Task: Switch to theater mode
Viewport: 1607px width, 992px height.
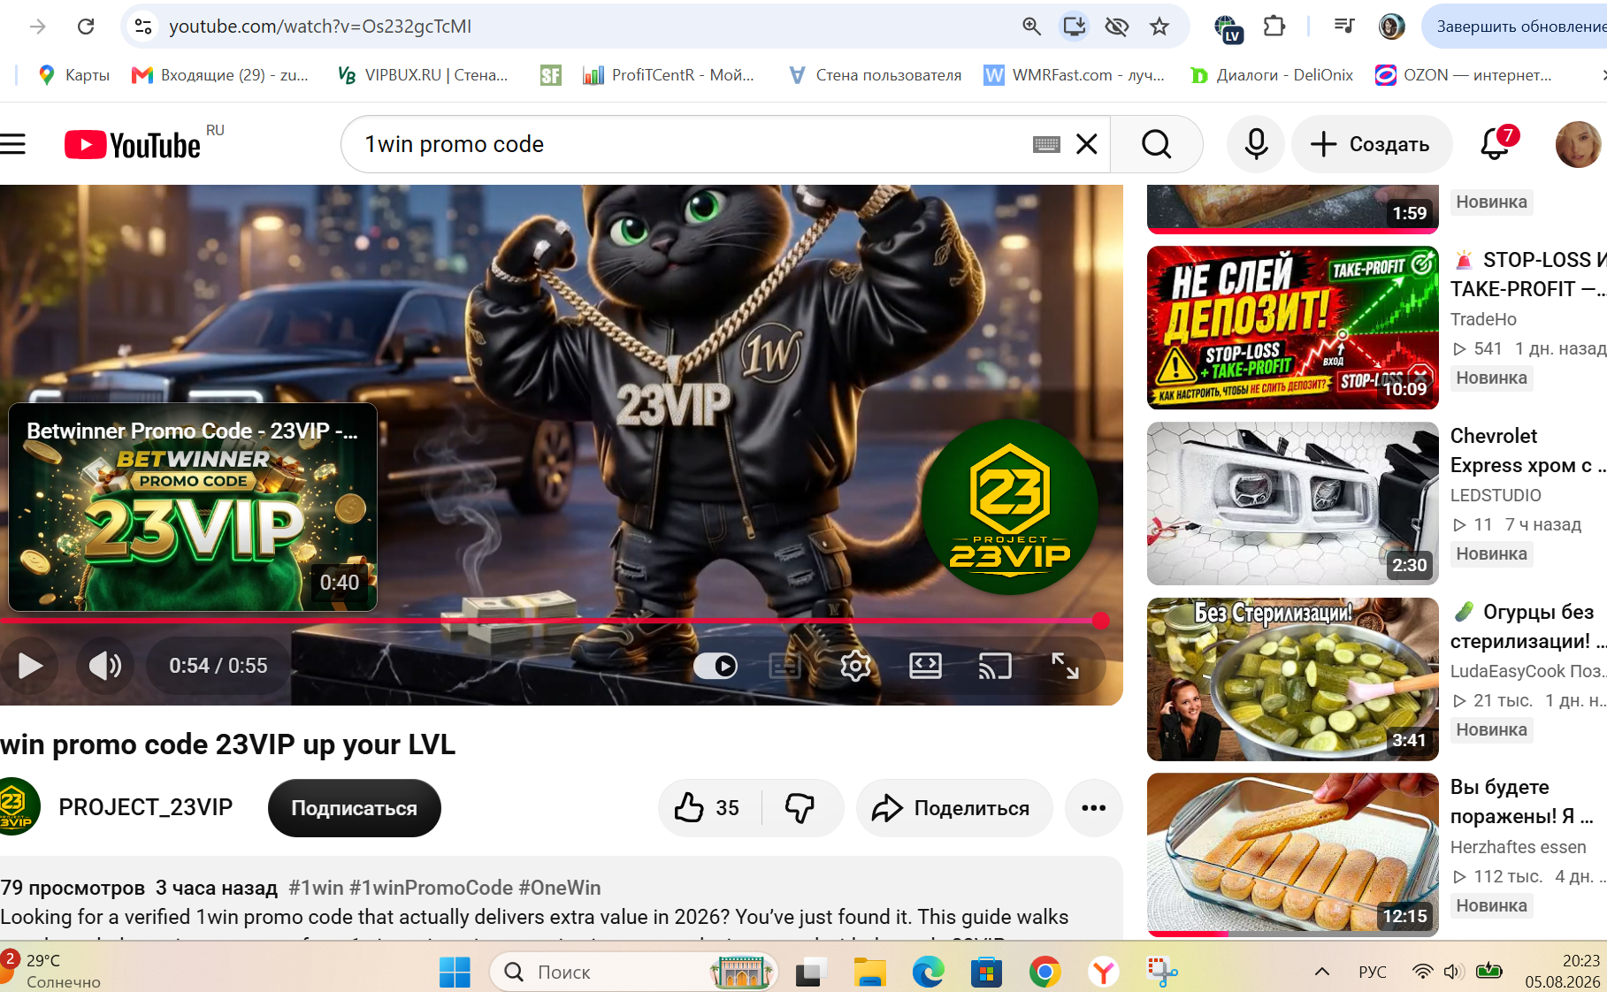Action: coord(925,666)
